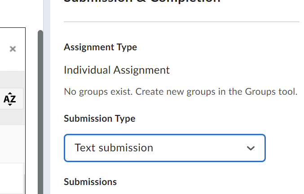Click the grey band below the A-Z sort row
Image resolution: width=304 pixels, height=194 pixels.
coord(11,119)
